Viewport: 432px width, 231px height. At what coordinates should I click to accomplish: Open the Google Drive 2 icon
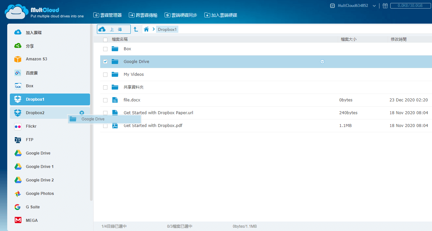(x=18, y=180)
